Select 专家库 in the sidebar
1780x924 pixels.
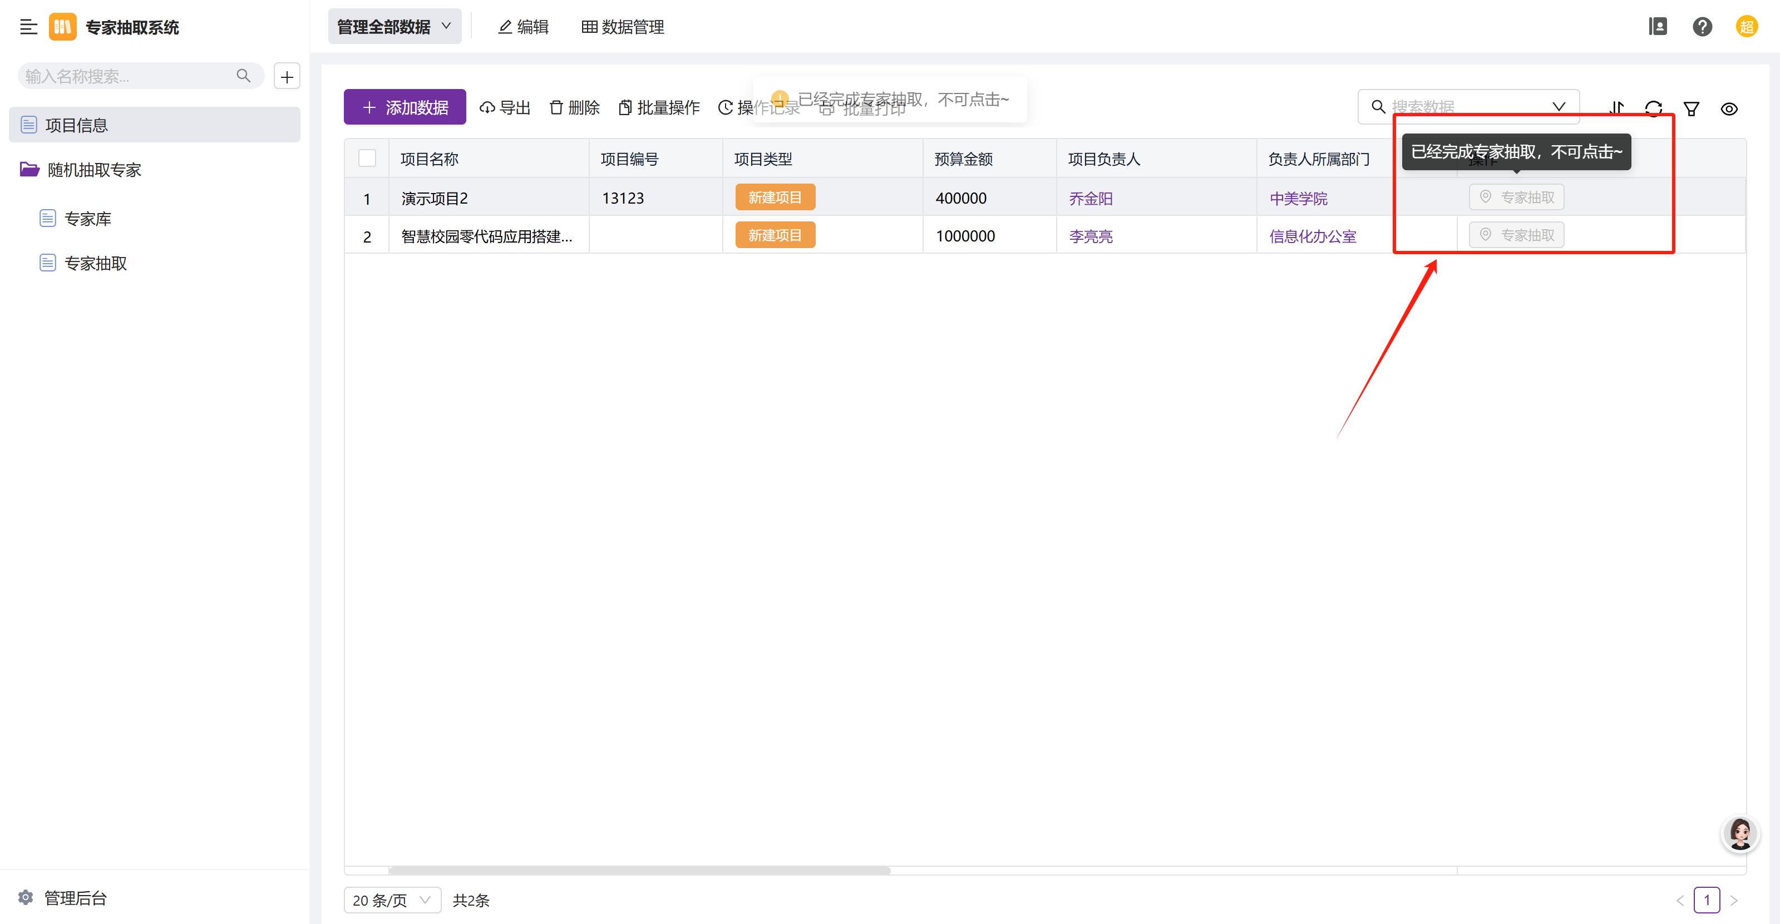coord(87,219)
